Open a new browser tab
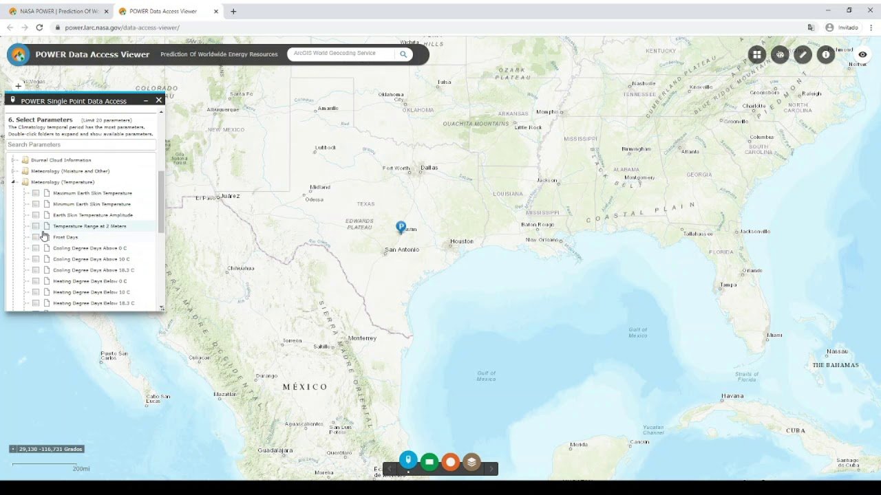This screenshot has height=495, width=881. click(233, 11)
